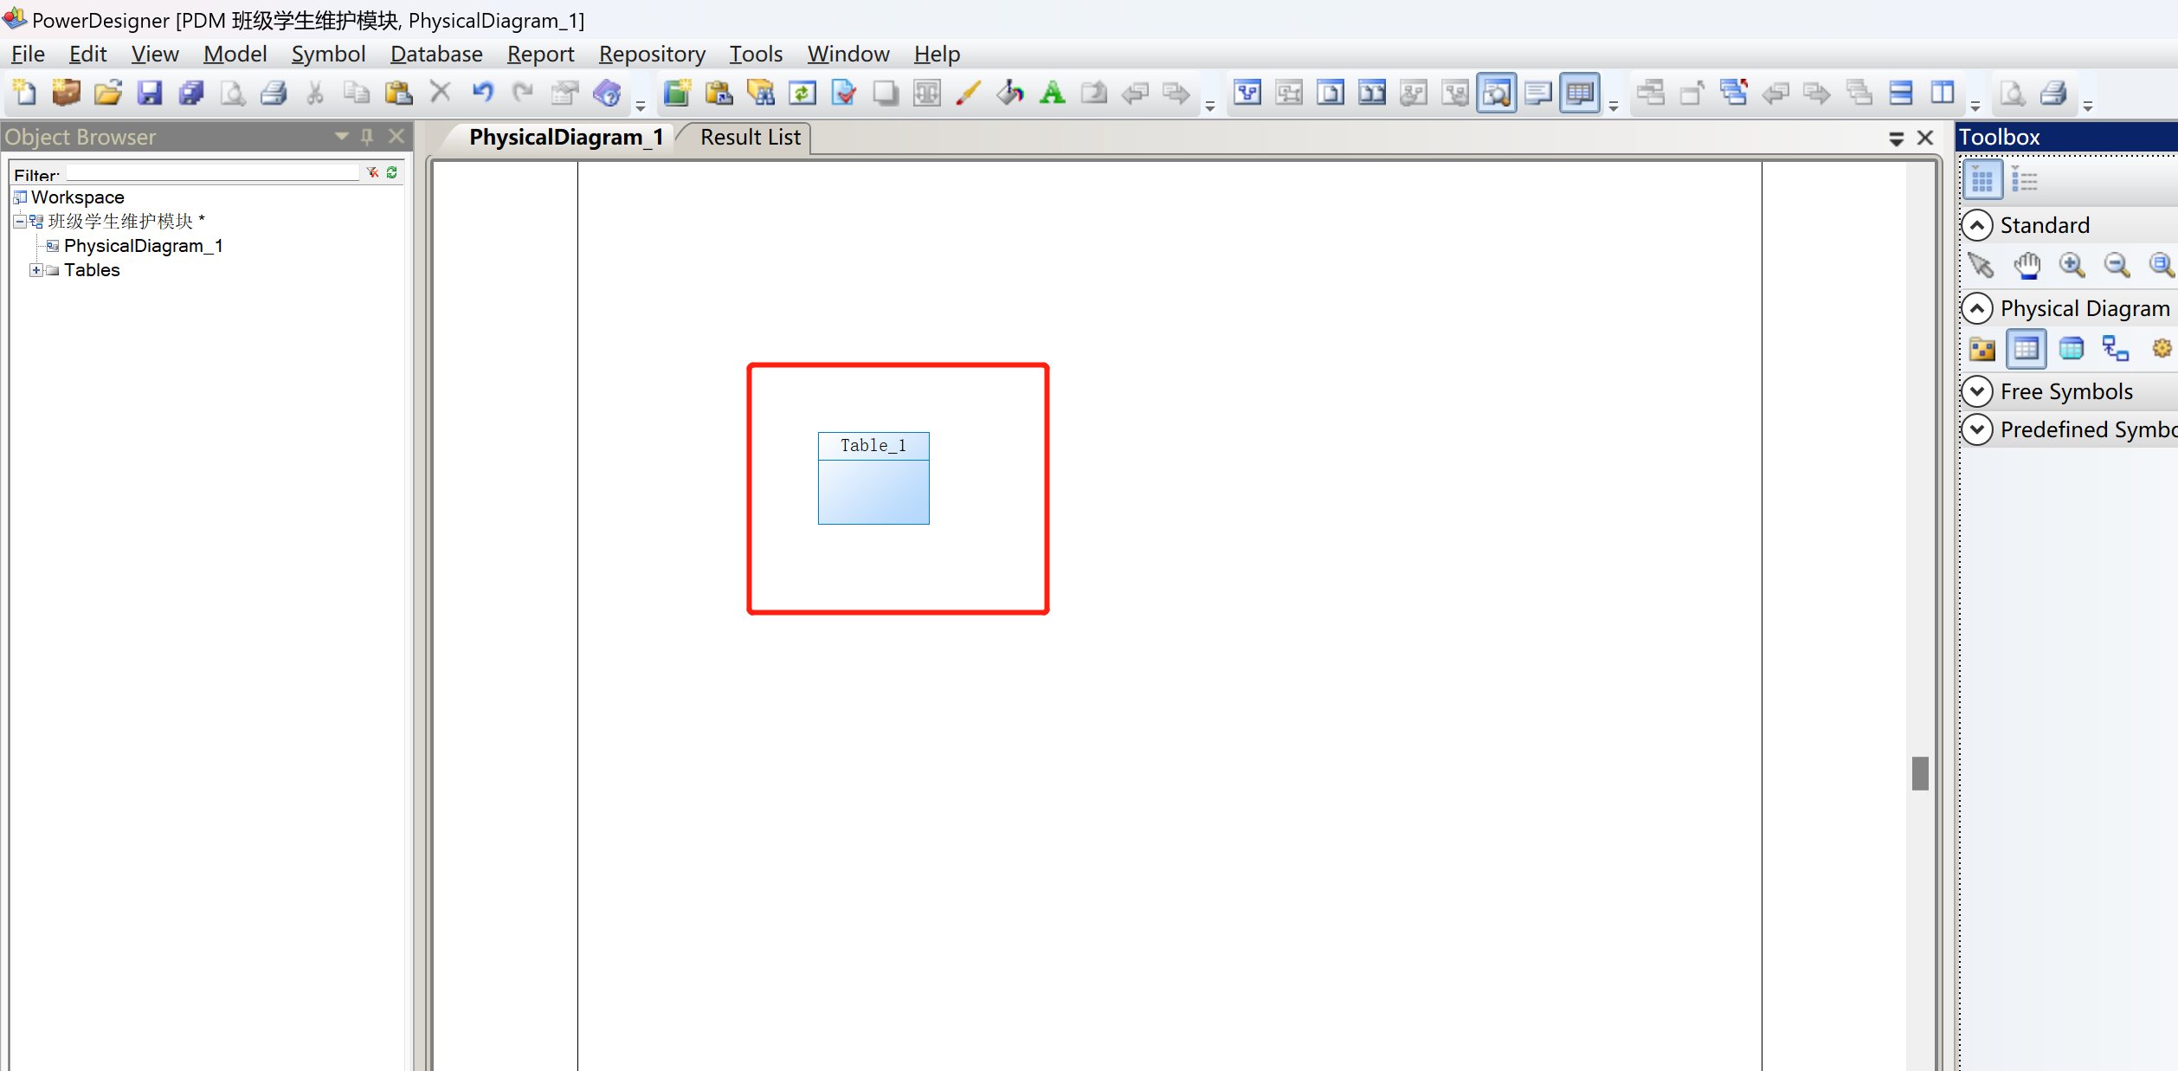Select the Table tool in Toolbox
2178x1071 pixels.
tap(2026, 349)
